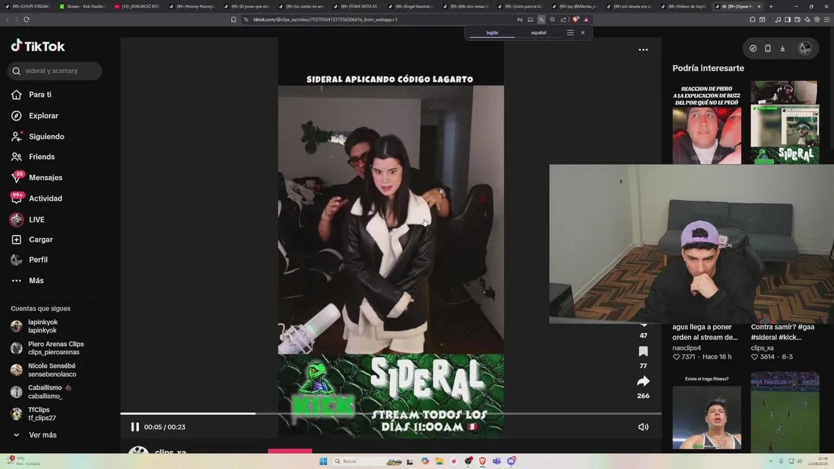Screen dimensions: 834x469
Task: Click the TikTok logo
Action: click(38, 46)
